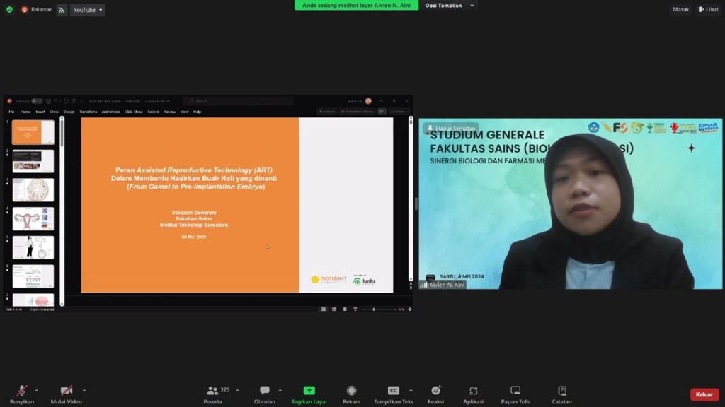The width and height of the screenshot is (725, 407).
Task: Open PowerPoint Transitions tab
Action: click(89, 112)
